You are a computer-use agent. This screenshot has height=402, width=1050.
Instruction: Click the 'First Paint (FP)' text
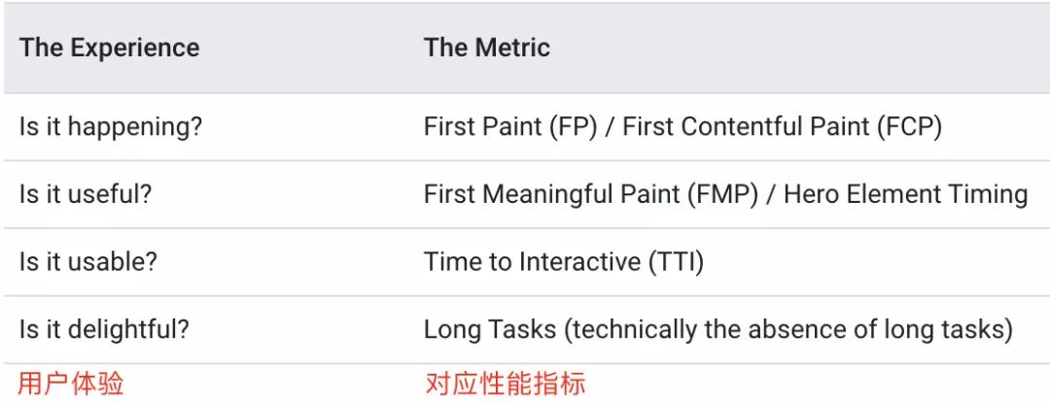pyautogui.click(x=510, y=127)
